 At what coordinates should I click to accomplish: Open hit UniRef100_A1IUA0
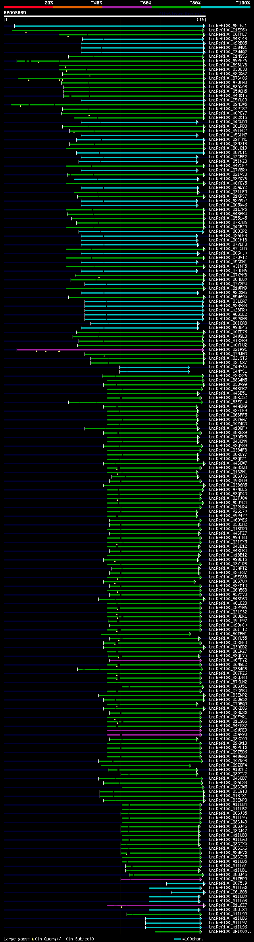pos(228,888)
